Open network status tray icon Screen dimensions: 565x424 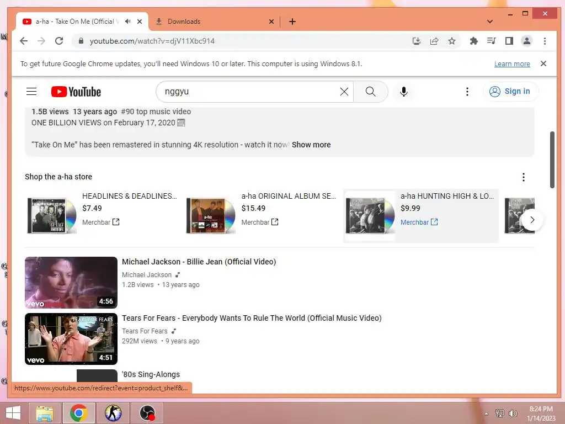click(x=500, y=414)
